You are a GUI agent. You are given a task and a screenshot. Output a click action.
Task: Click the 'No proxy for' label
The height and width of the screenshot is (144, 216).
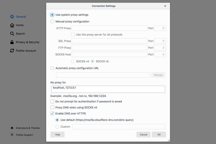(x=58, y=82)
